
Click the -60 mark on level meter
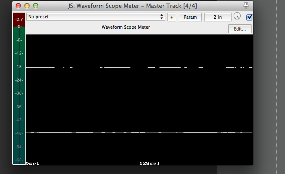coord(19,160)
